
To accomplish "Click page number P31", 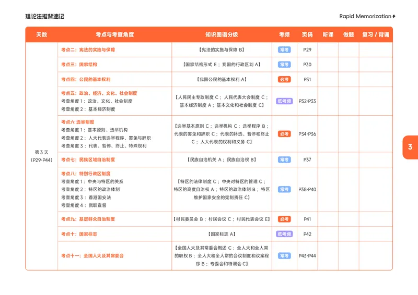I will (307, 80).
